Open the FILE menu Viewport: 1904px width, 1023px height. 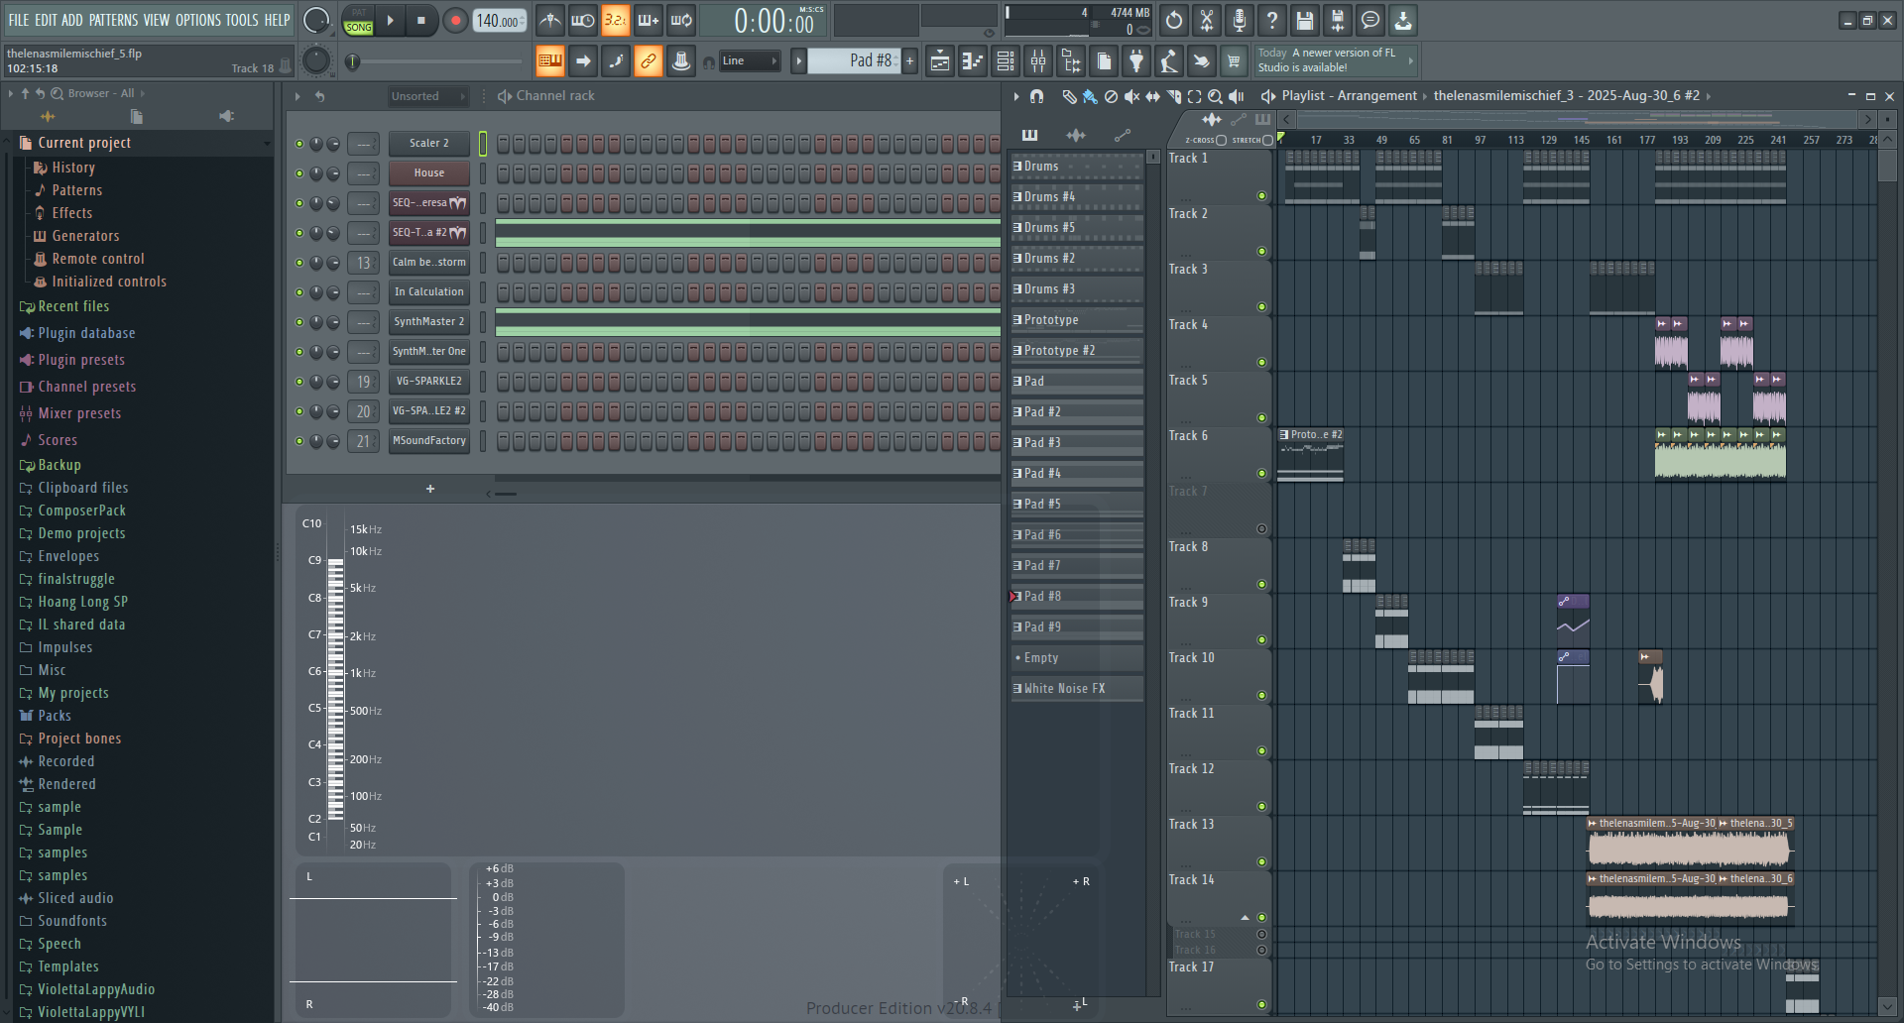click(19, 20)
